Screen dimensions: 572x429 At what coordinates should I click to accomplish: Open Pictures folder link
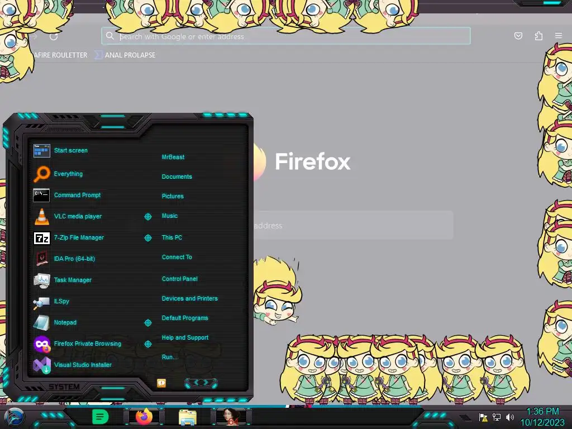(x=173, y=196)
